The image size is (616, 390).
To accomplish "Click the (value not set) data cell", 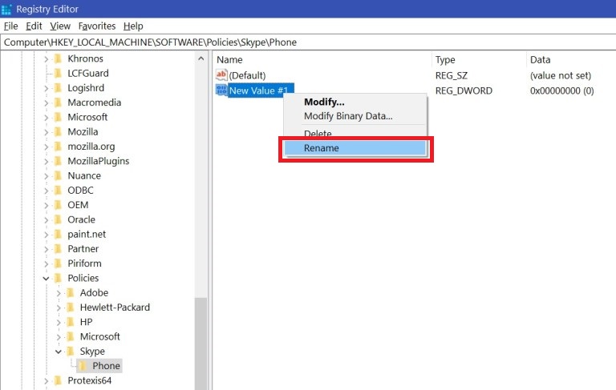I will coord(561,75).
